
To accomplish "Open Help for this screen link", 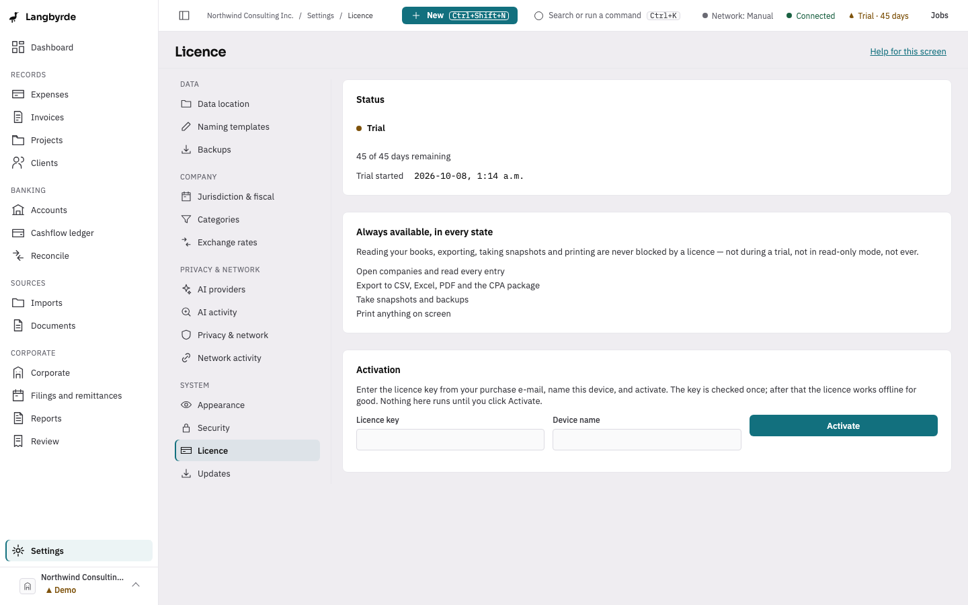I will pyautogui.click(x=908, y=52).
